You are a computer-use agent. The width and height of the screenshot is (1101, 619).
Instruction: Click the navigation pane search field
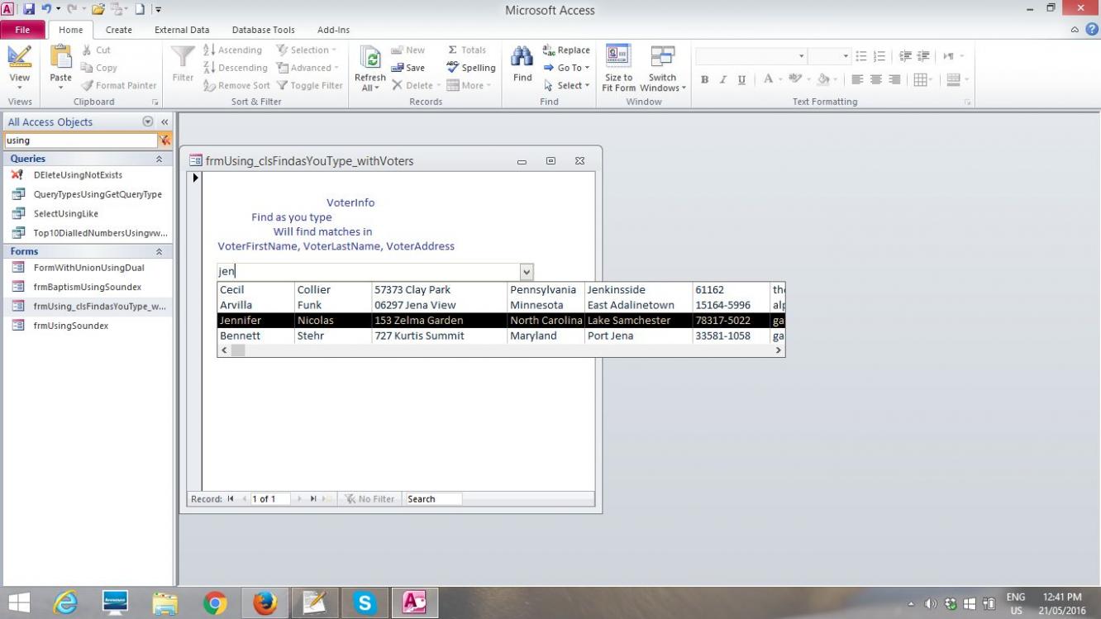tap(81, 140)
